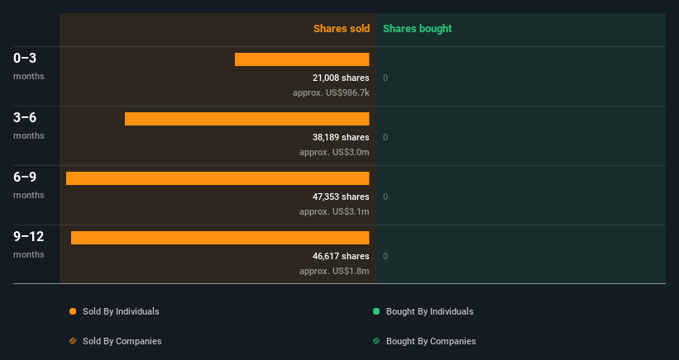Screen dimensions: 679x360
Task: Click the 6–9 months row label
Action: tap(29, 185)
